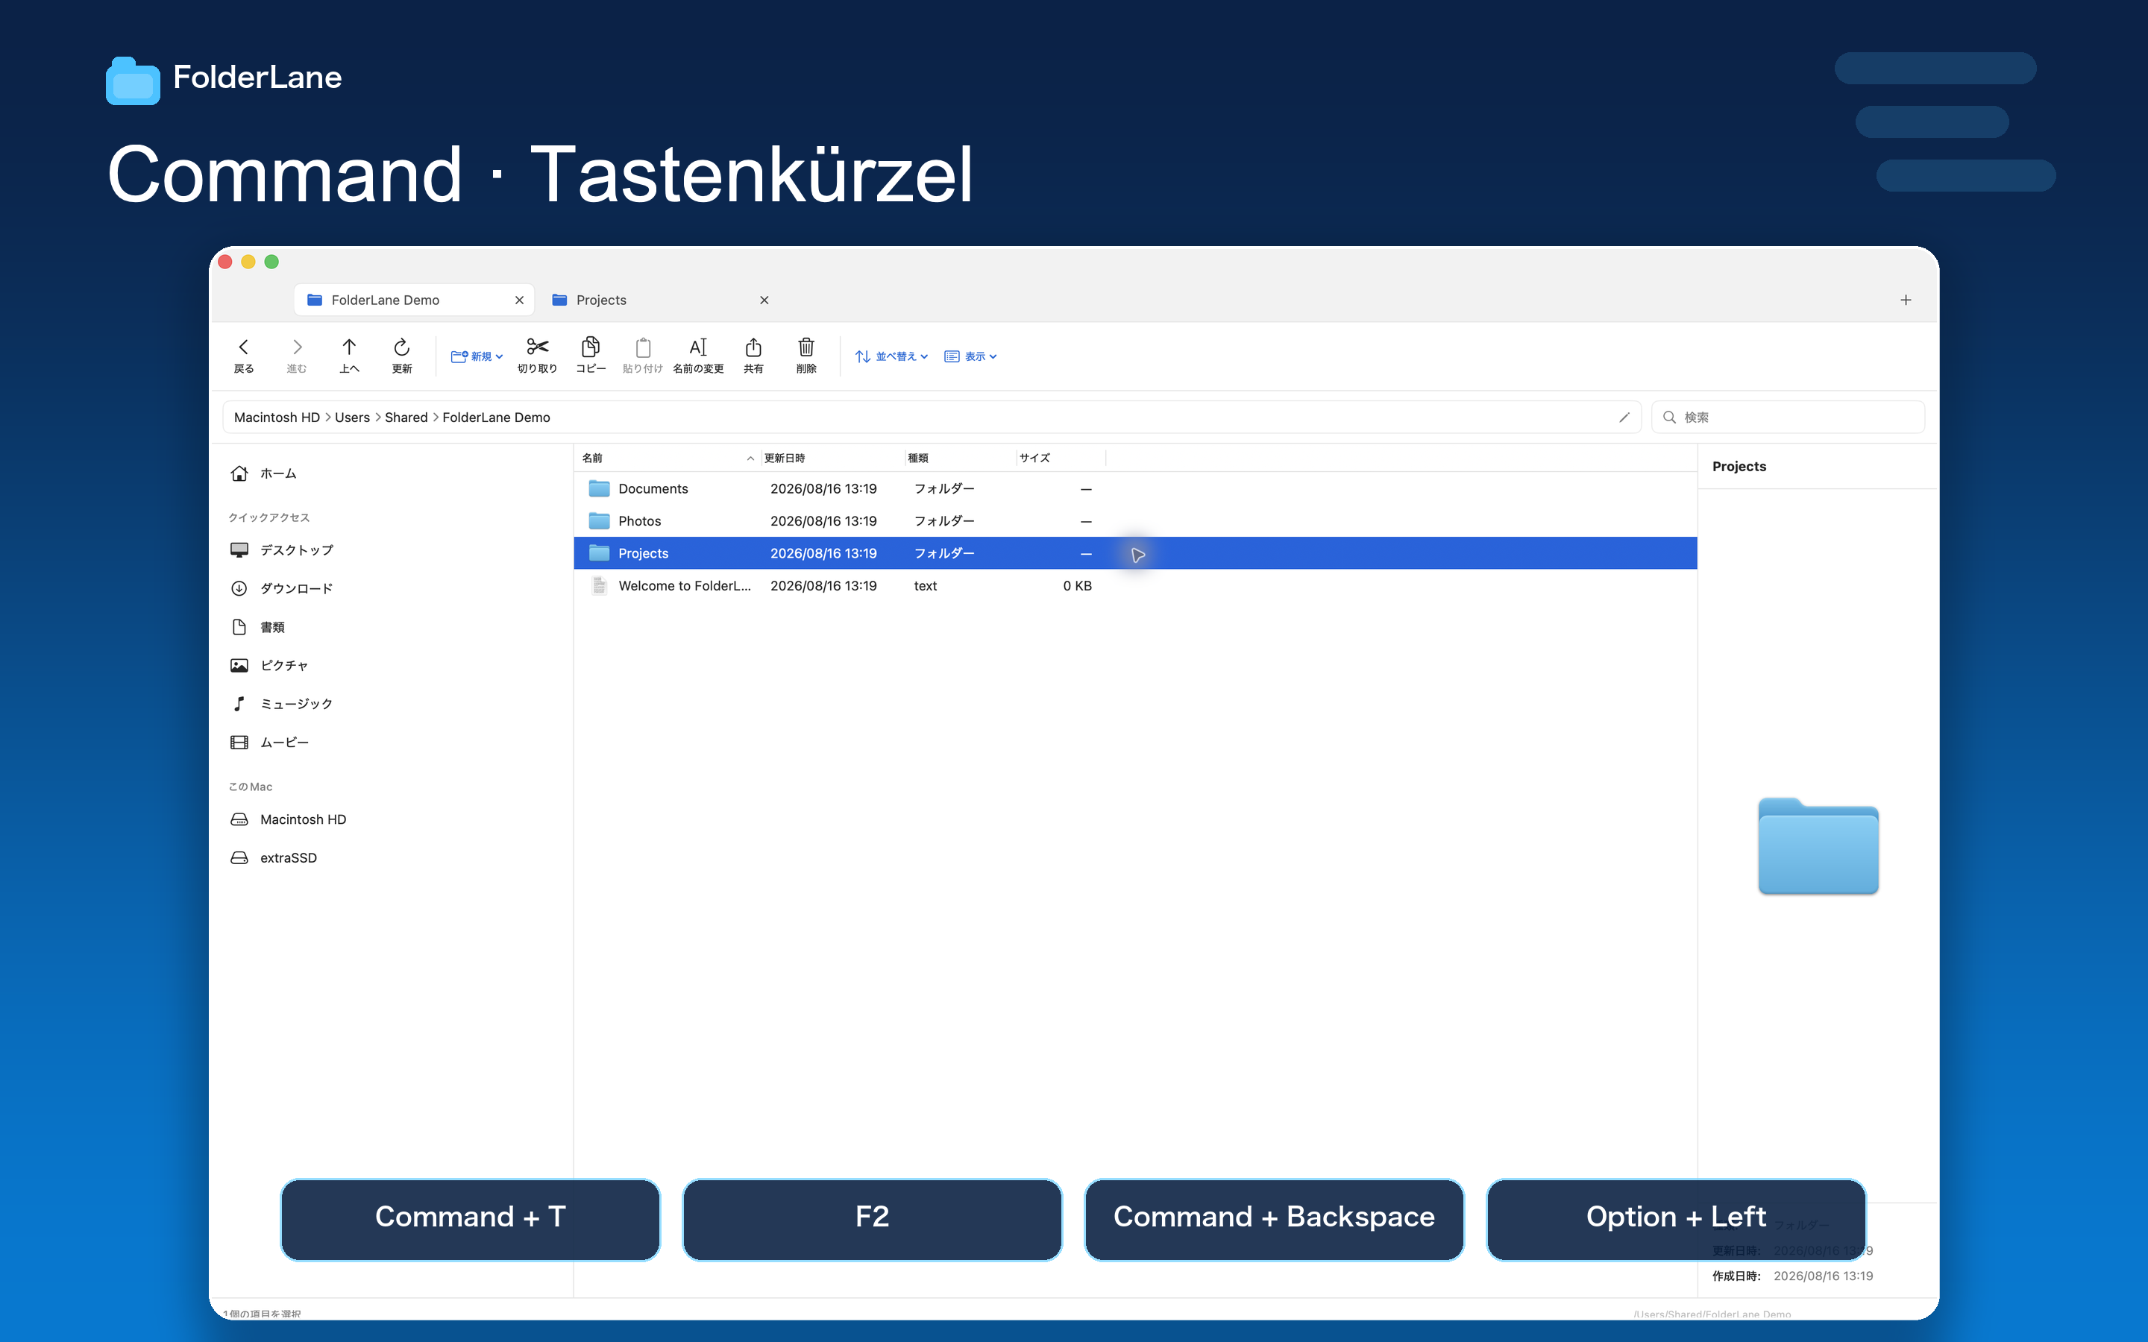This screenshot has height=1342, width=2148.
Task: Click the 検索 search field
Action: [x=1788, y=418]
